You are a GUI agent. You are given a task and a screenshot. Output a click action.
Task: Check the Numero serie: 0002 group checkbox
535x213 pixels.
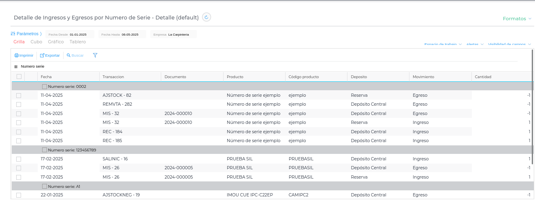(45, 86)
